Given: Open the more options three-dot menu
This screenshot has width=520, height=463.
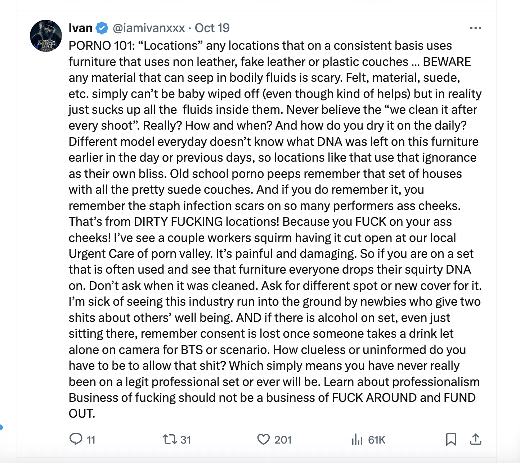Looking at the screenshot, I should [x=475, y=28].
